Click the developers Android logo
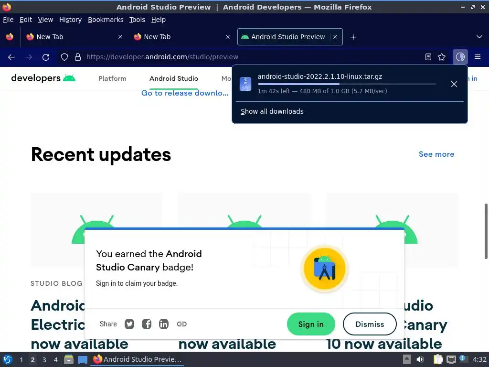The width and height of the screenshot is (489, 367). tap(43, 78)
